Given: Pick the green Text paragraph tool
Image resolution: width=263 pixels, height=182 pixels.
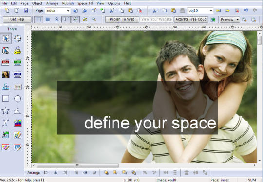Looking at the screenshot, I should pos(18,62).
